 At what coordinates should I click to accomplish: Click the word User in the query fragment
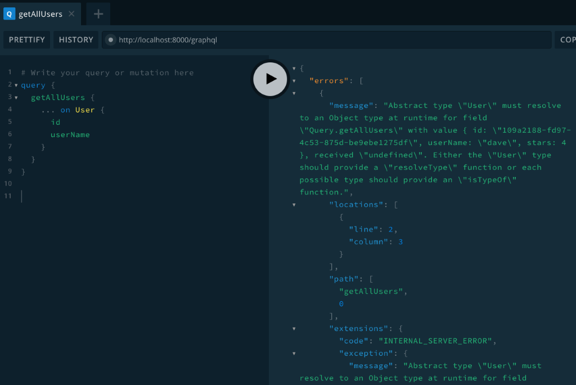point(84,110)
